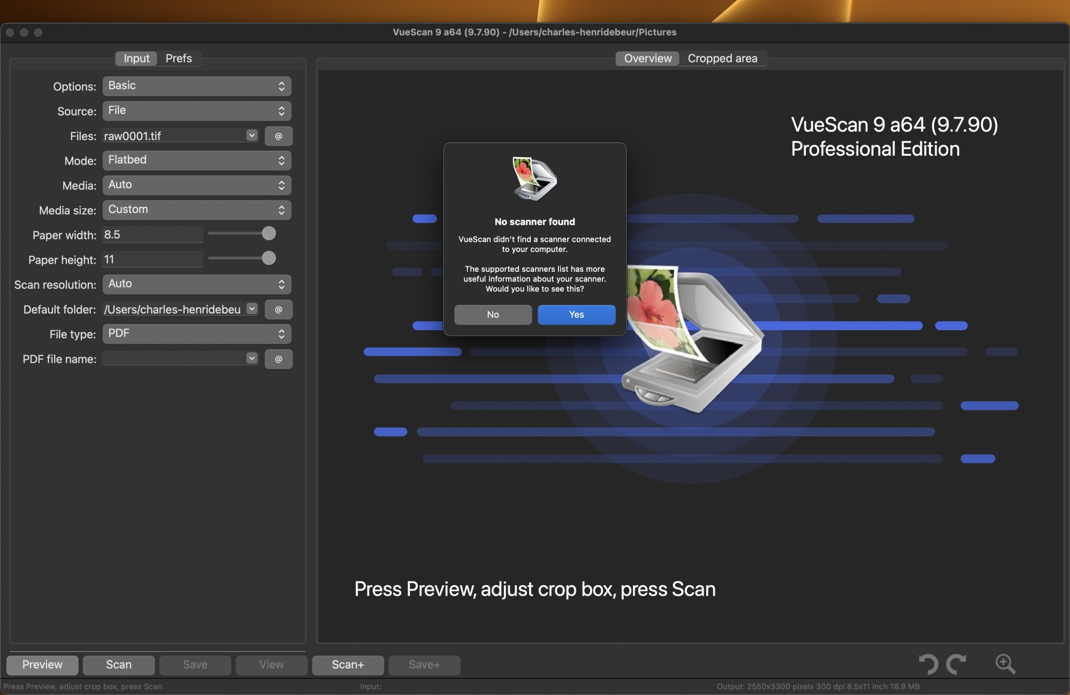Click the scanner icon in the dialog

coord(534,179)
